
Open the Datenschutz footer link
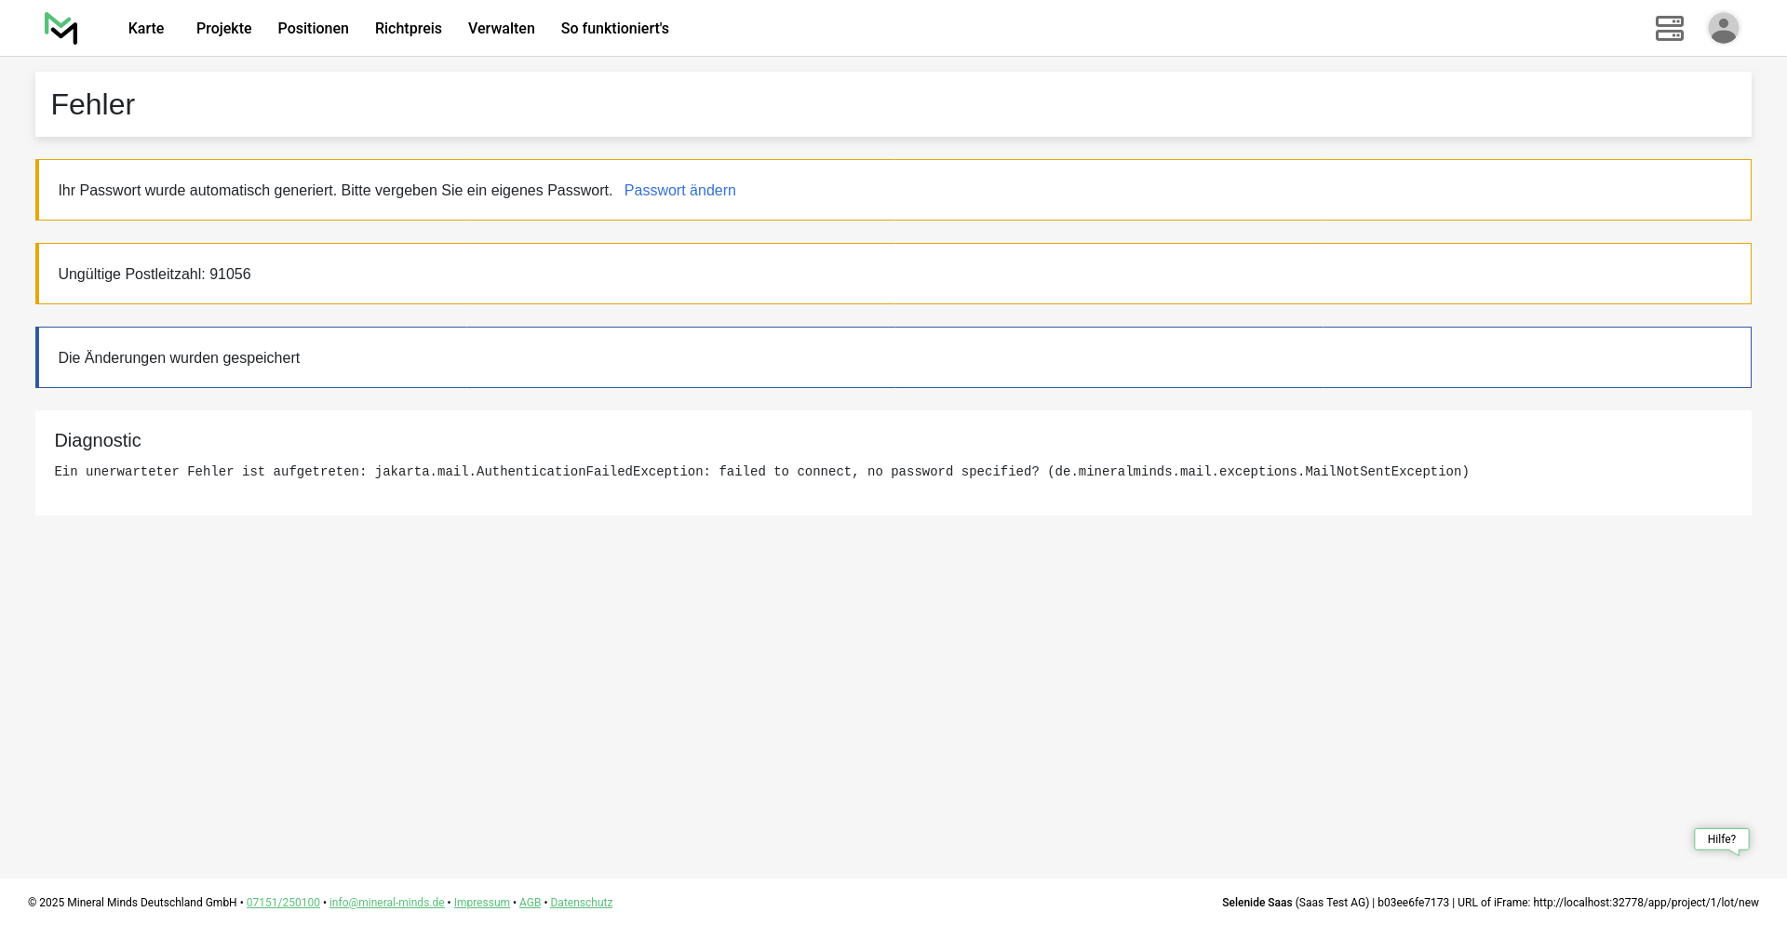click(581, 903)
